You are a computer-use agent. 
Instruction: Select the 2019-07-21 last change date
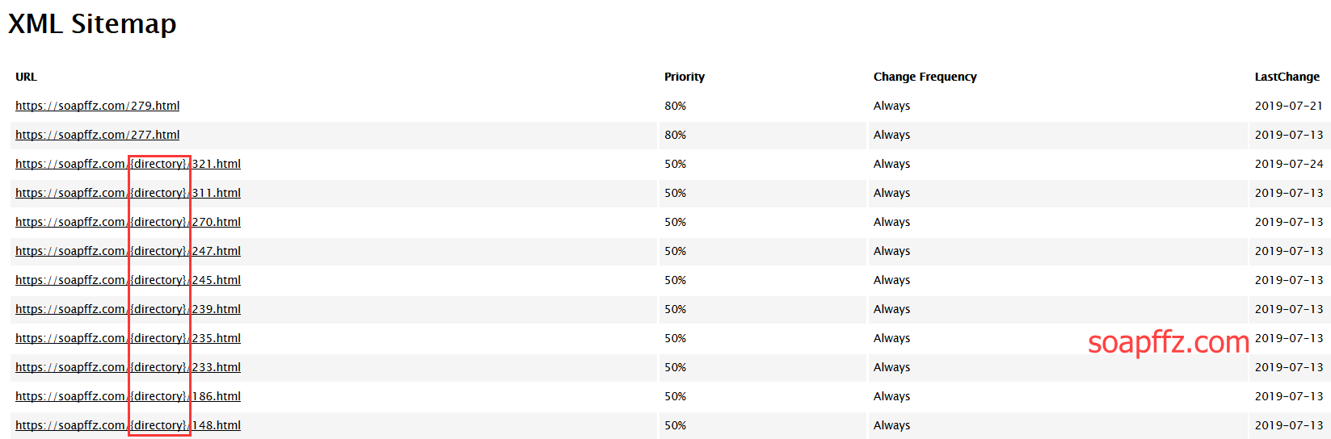[x=1289, y=106]
